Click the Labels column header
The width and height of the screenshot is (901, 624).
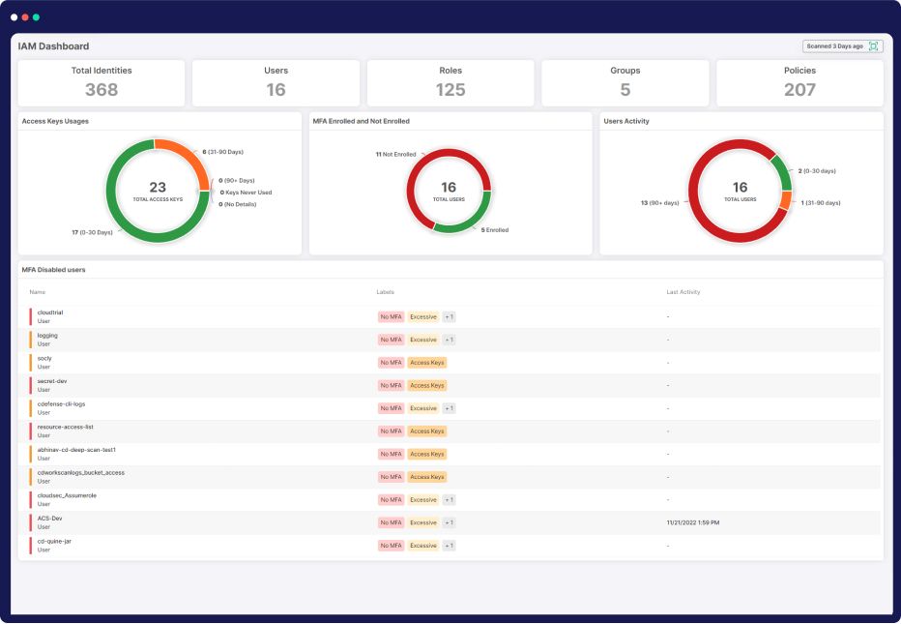[x=387, y=291]
